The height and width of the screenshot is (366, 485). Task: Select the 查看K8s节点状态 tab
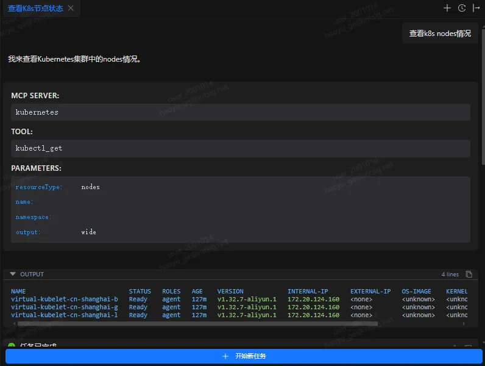click(35, 9)
